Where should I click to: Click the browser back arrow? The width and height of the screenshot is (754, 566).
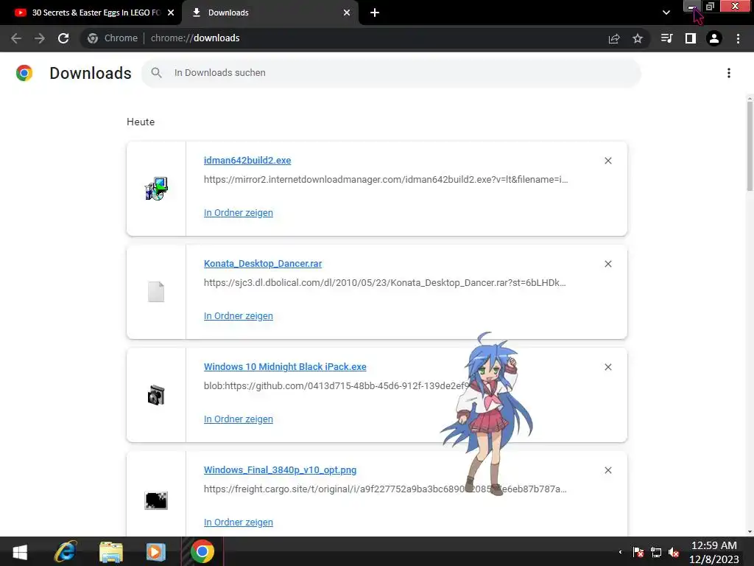pyautogui.click(x=16, y=38)
